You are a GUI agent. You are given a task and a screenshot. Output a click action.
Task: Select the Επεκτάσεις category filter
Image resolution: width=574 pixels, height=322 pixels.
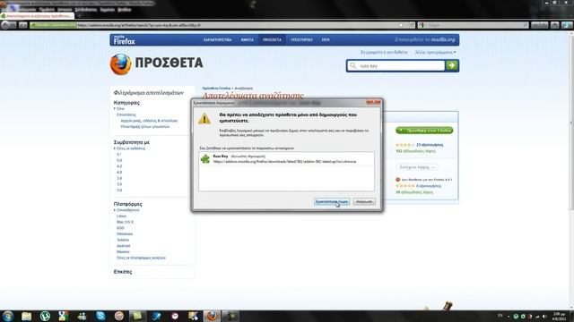click(x=126, y=114)
